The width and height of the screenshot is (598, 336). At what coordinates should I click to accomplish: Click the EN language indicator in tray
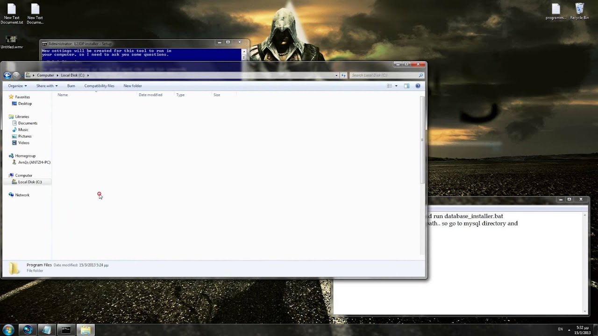pos(560,329)
